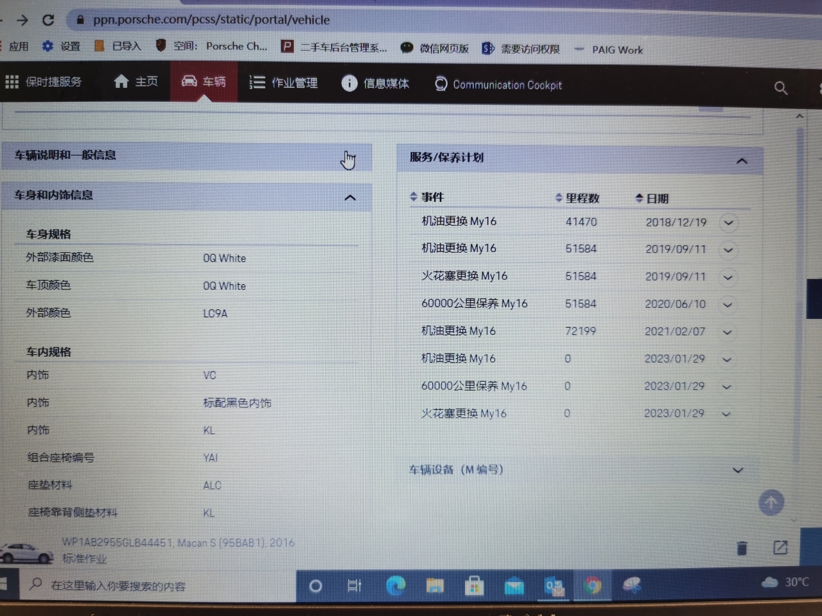Collapse 车身和内饰信息 section

(x=350, y=198)
